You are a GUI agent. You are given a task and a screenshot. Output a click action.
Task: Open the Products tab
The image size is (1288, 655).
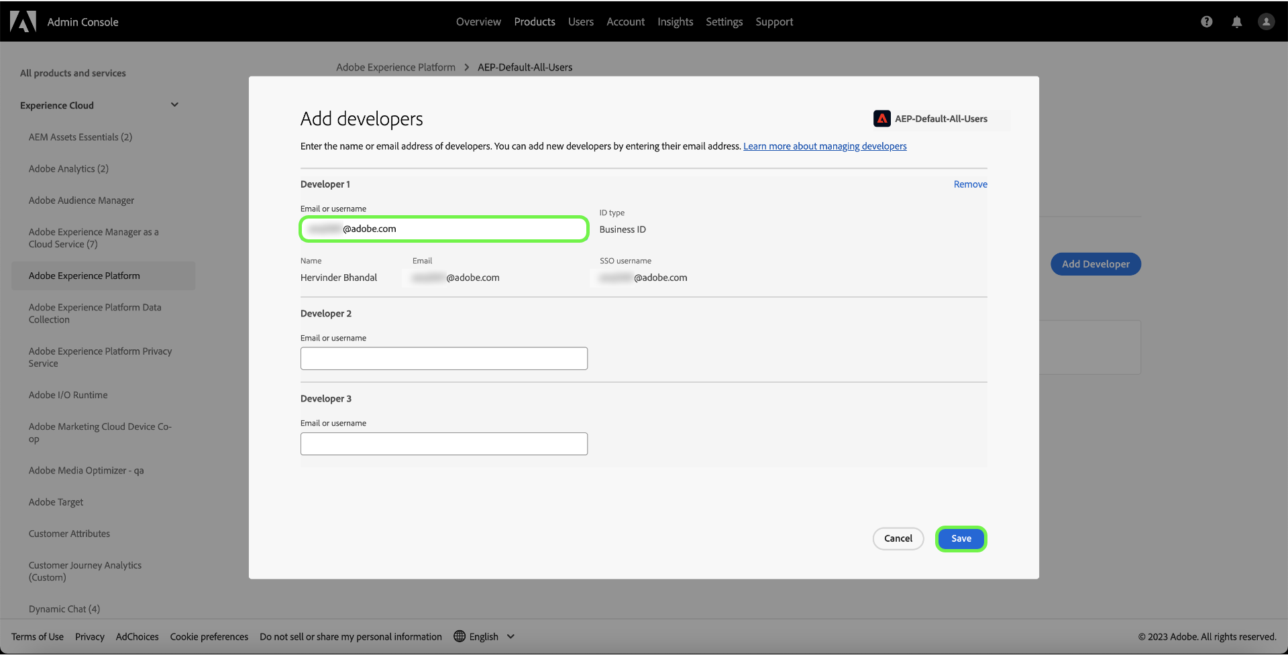[x=535, y=21]
